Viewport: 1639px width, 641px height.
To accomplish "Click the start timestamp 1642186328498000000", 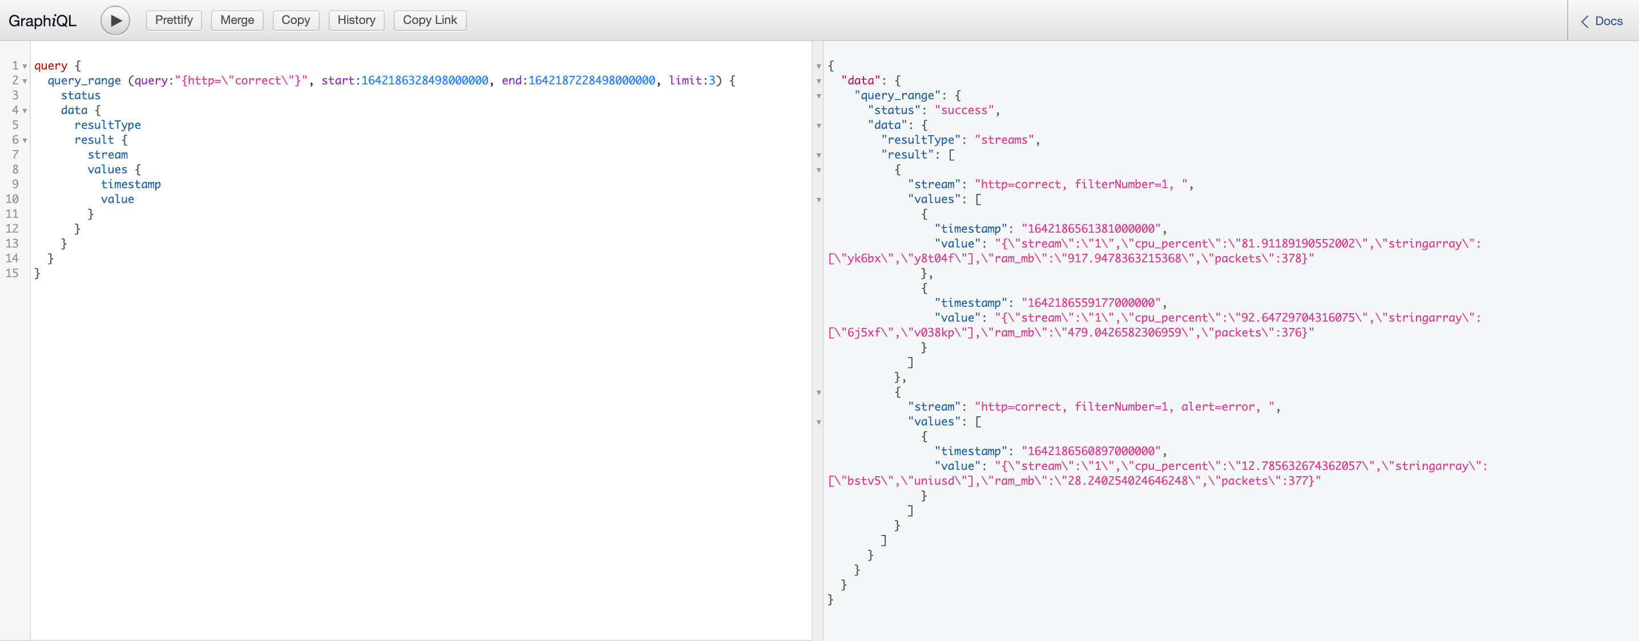I will tap(425, 81).
